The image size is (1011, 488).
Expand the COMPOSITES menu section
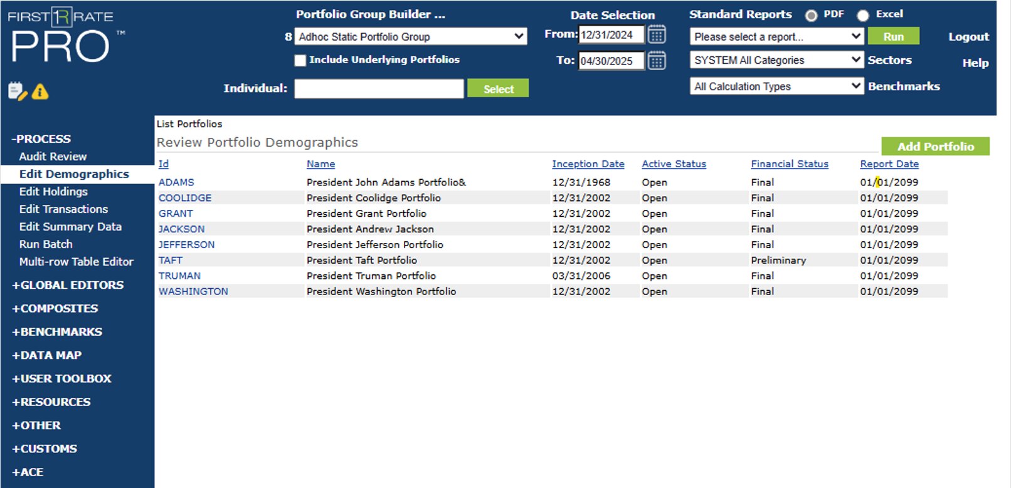(x=55, y=308)
